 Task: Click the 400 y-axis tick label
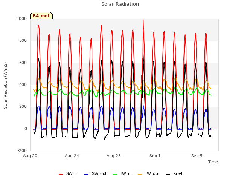23,84
